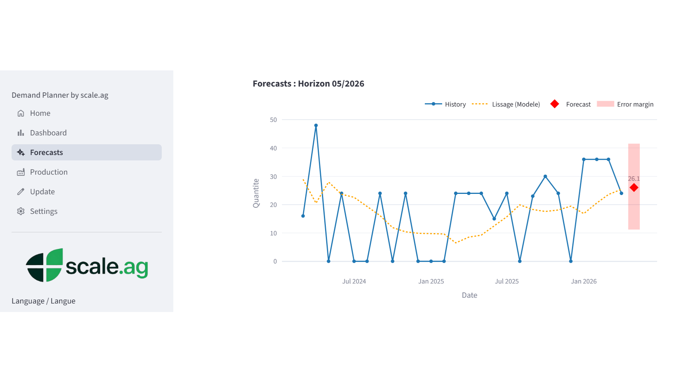Click the 'Jul 2024' axis label
This screenshot has width=679, height=377.
(x=354, y=281)
